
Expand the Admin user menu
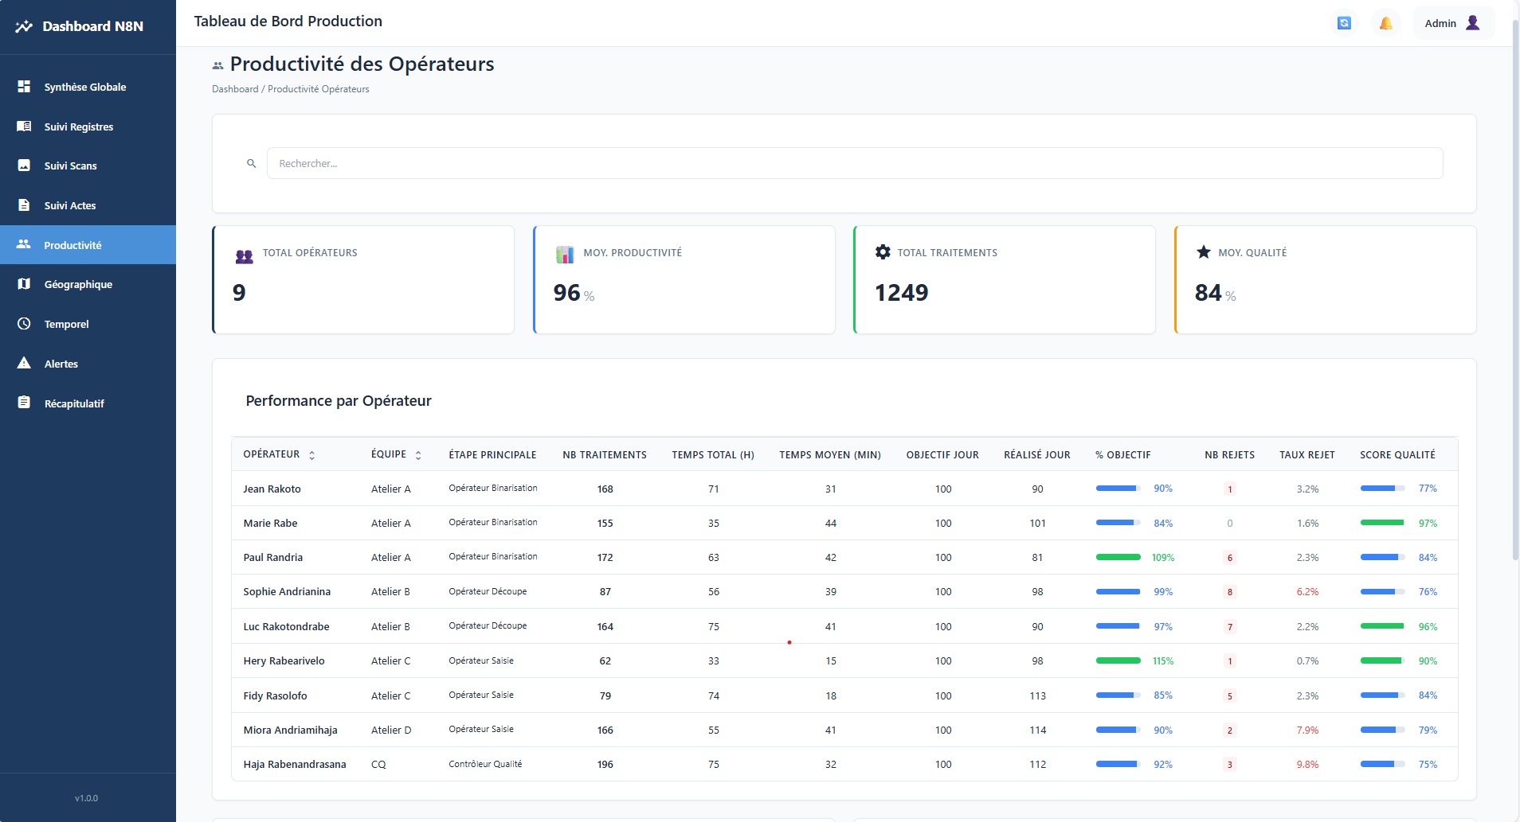[x=1452, y=22]
